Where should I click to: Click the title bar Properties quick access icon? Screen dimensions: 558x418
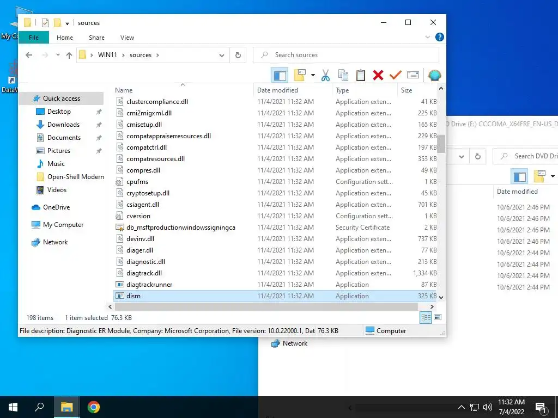coord(45,23)
